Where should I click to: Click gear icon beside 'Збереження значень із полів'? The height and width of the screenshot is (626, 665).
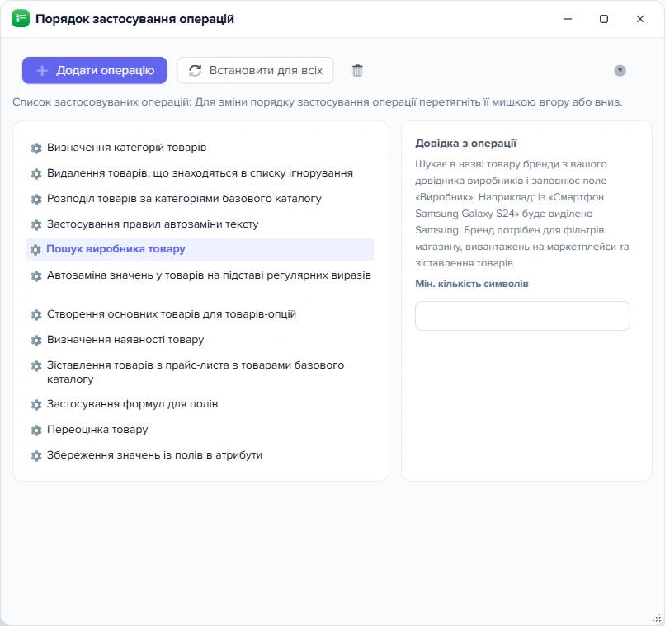pyautogui.click(x=36, y=455)
